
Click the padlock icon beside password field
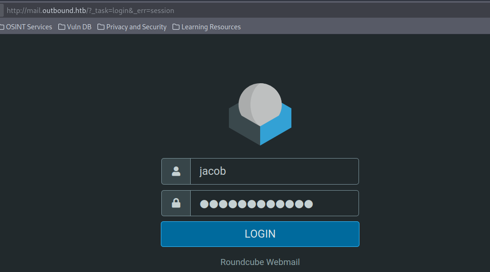[176, 203]
